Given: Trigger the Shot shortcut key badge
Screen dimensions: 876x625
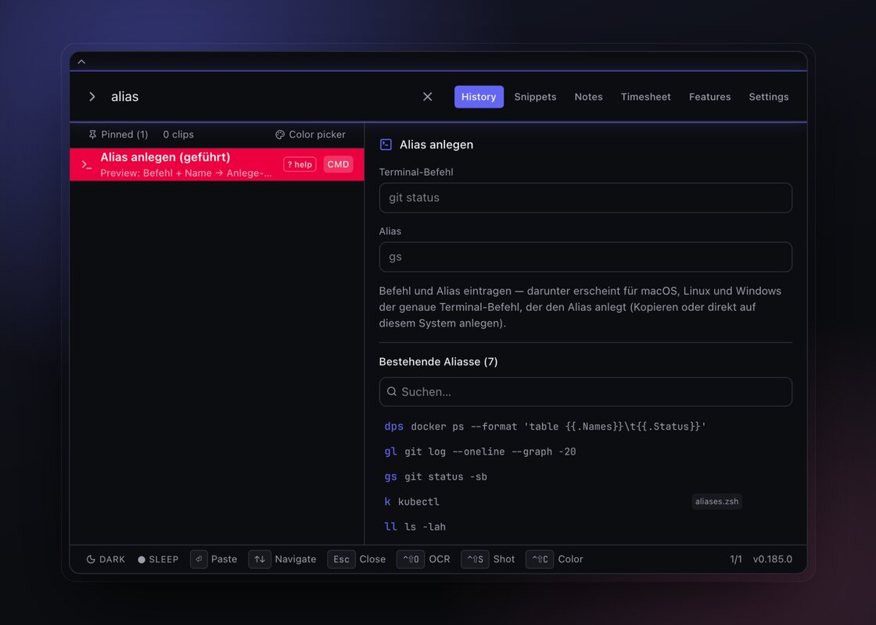Looking at the screenshot, I should 476,559.
